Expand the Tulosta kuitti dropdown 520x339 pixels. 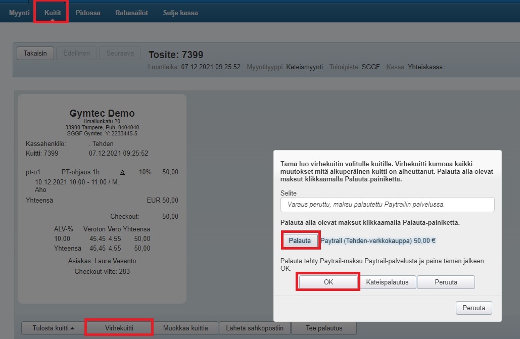[53, 328]
